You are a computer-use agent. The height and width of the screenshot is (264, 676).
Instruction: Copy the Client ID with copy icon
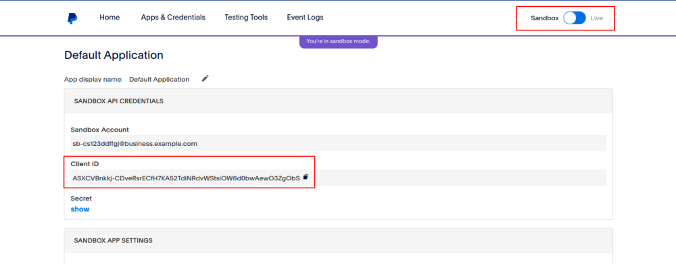pos(306,177)
